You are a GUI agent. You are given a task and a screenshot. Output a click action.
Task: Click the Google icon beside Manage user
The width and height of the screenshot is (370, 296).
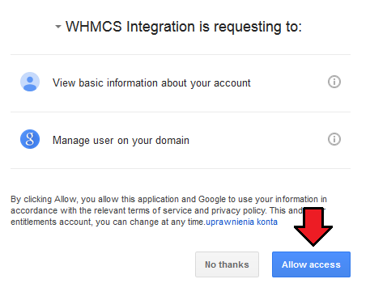(30, 139)
